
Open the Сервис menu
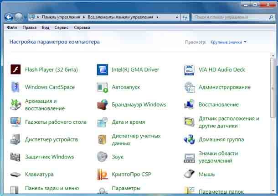pyautogui.click(x=62, y=27)
